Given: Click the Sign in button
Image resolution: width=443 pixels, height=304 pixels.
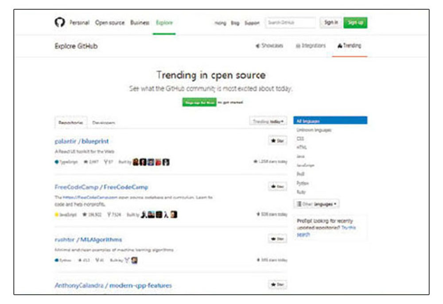Looking at the screenshot, I should (x=331, y=23).
